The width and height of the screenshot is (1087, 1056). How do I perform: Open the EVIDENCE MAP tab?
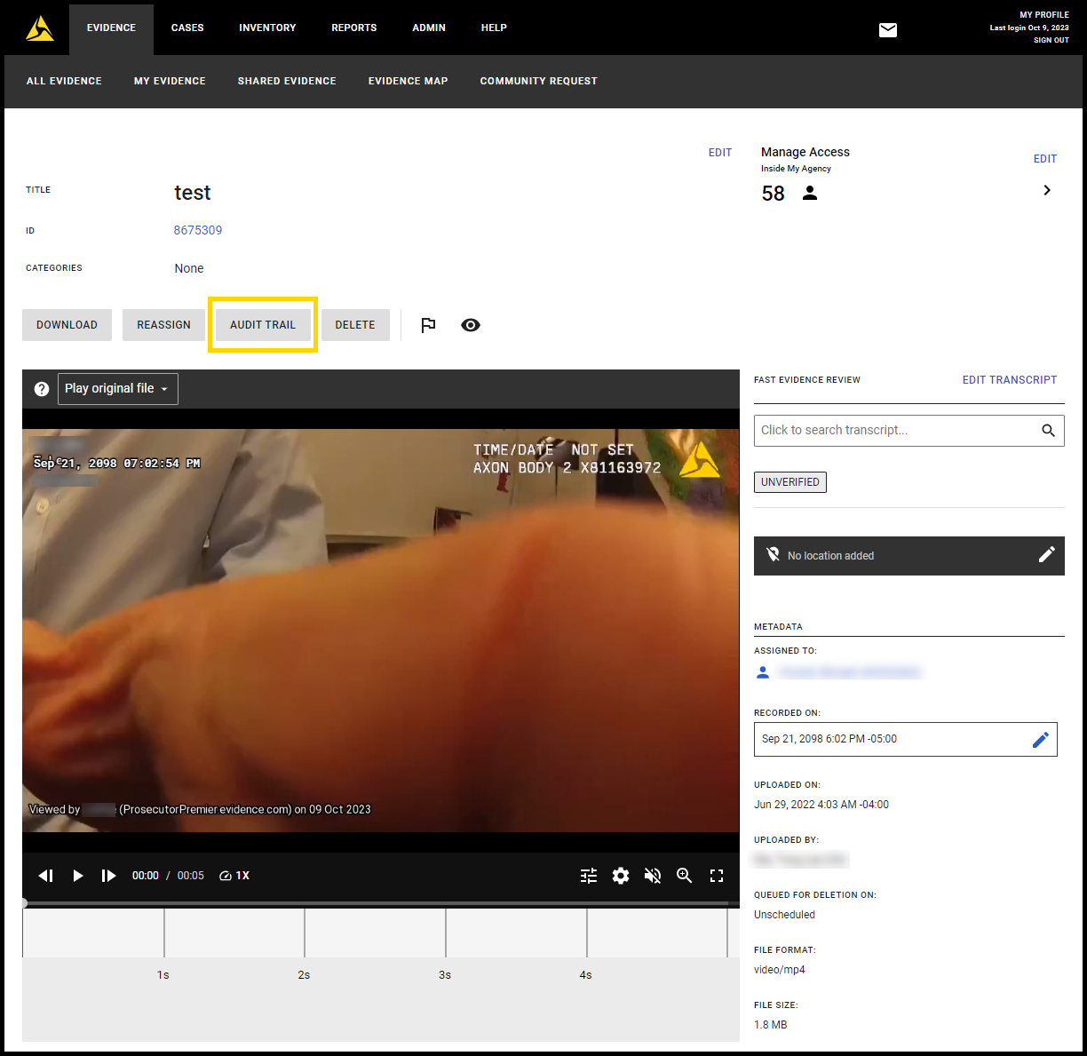coord(408,81)
